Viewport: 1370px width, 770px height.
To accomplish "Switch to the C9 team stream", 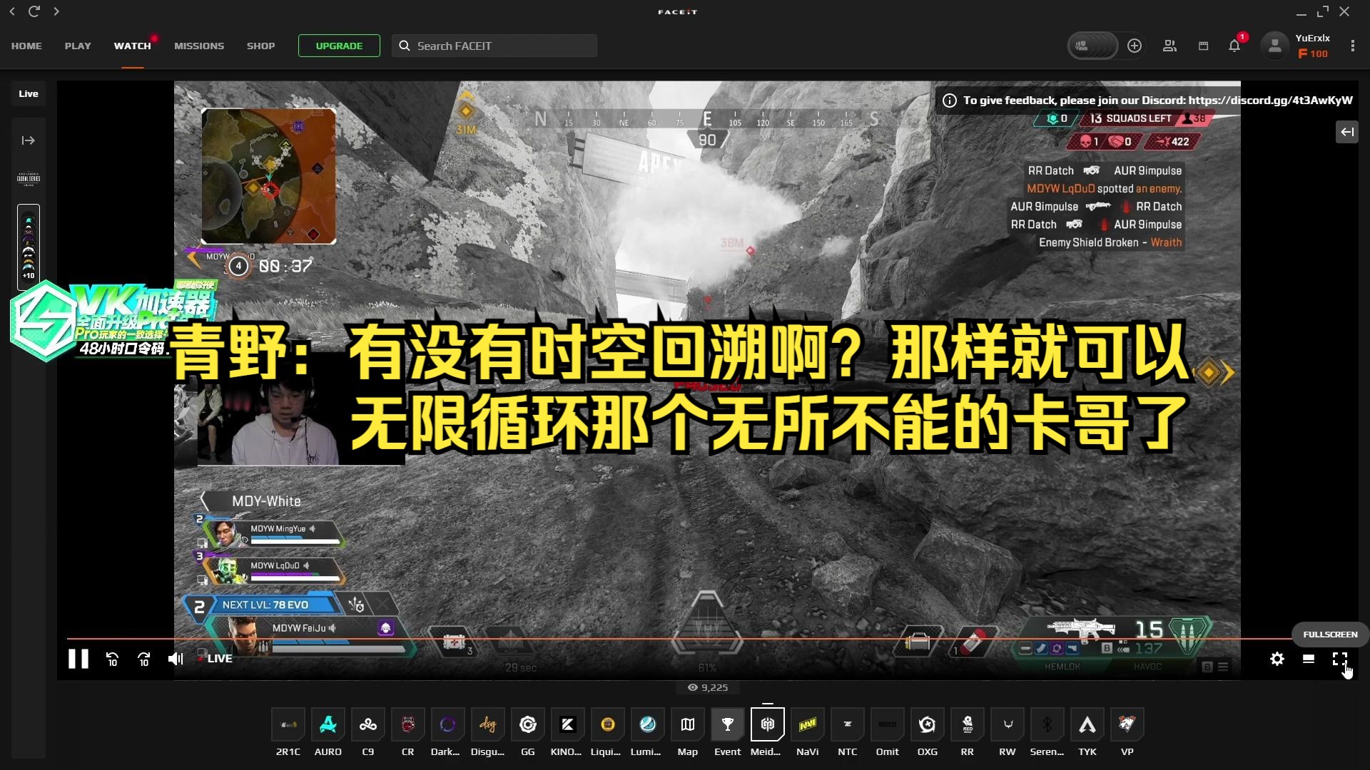I will coord(368,724).
